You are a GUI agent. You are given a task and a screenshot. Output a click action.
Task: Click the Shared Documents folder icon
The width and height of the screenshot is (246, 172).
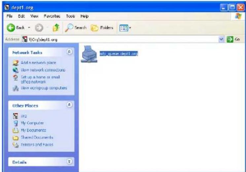(16, 138)
